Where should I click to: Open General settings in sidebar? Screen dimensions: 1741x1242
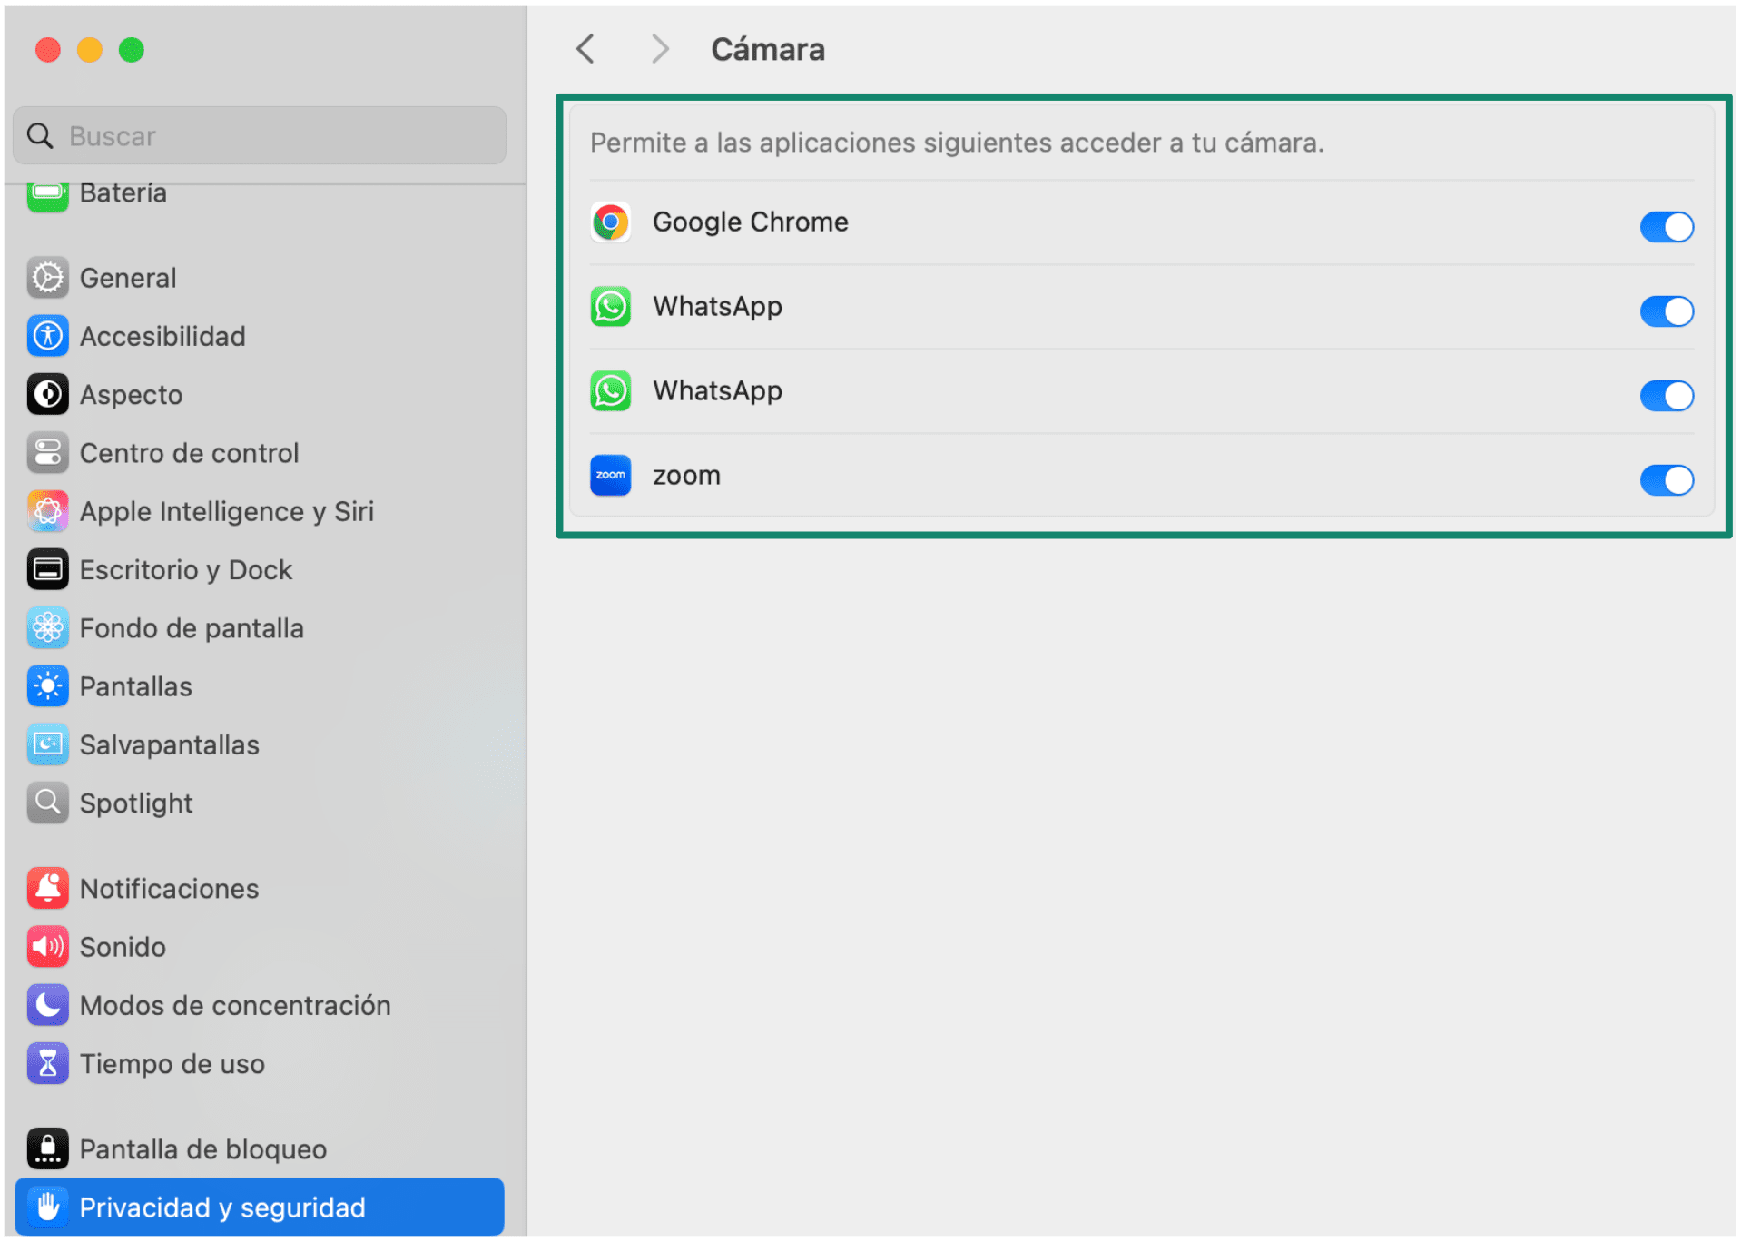(x=128, y=278)
